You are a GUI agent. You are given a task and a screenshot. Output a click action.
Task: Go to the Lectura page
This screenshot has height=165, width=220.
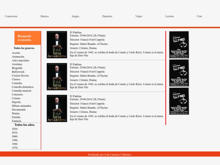click(x=169, y=16)
